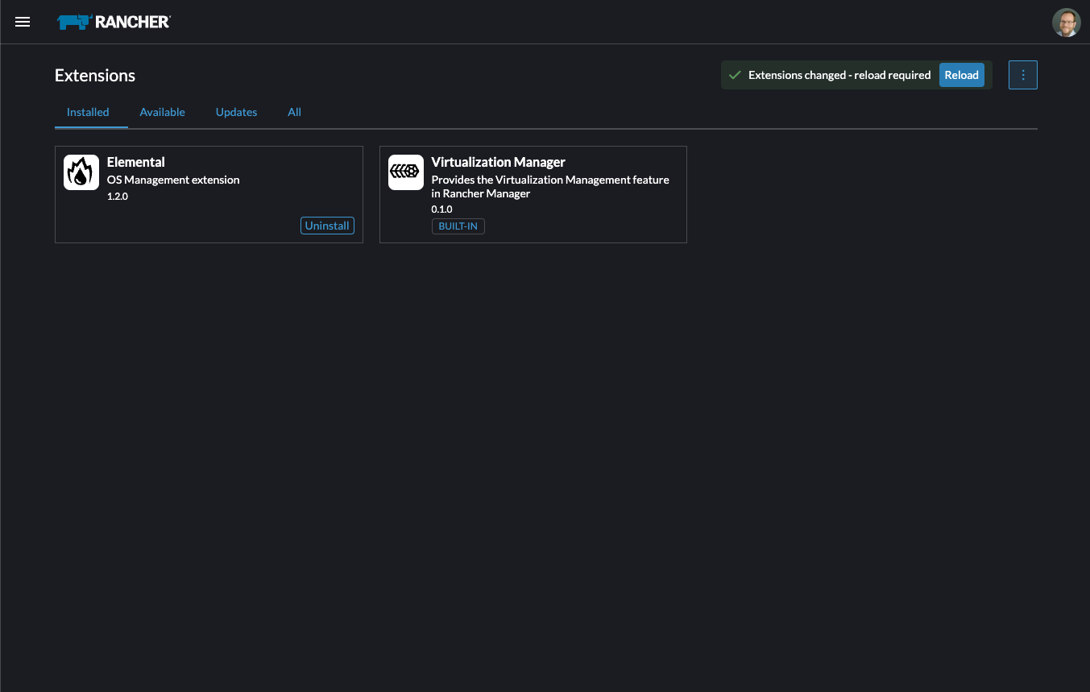
Task: Uninstall the Elemental extension
Action: pyautogui.click(x=327, y=226)
